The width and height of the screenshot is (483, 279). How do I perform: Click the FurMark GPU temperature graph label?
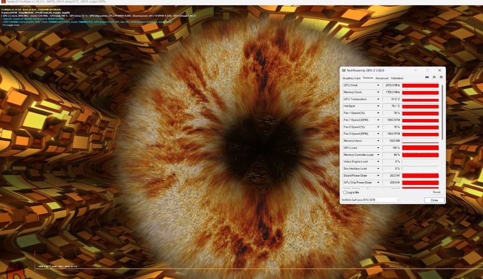tap(57, 266)
